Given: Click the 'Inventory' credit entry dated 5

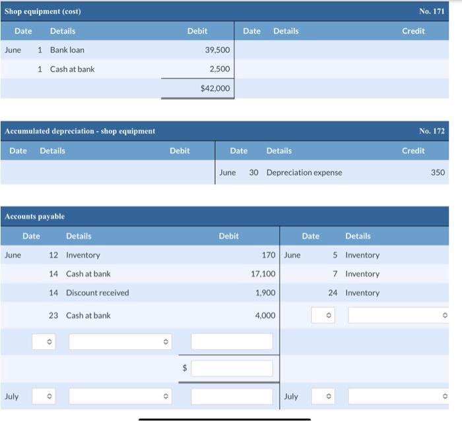Looking at the screenshot, I should 362,255.
